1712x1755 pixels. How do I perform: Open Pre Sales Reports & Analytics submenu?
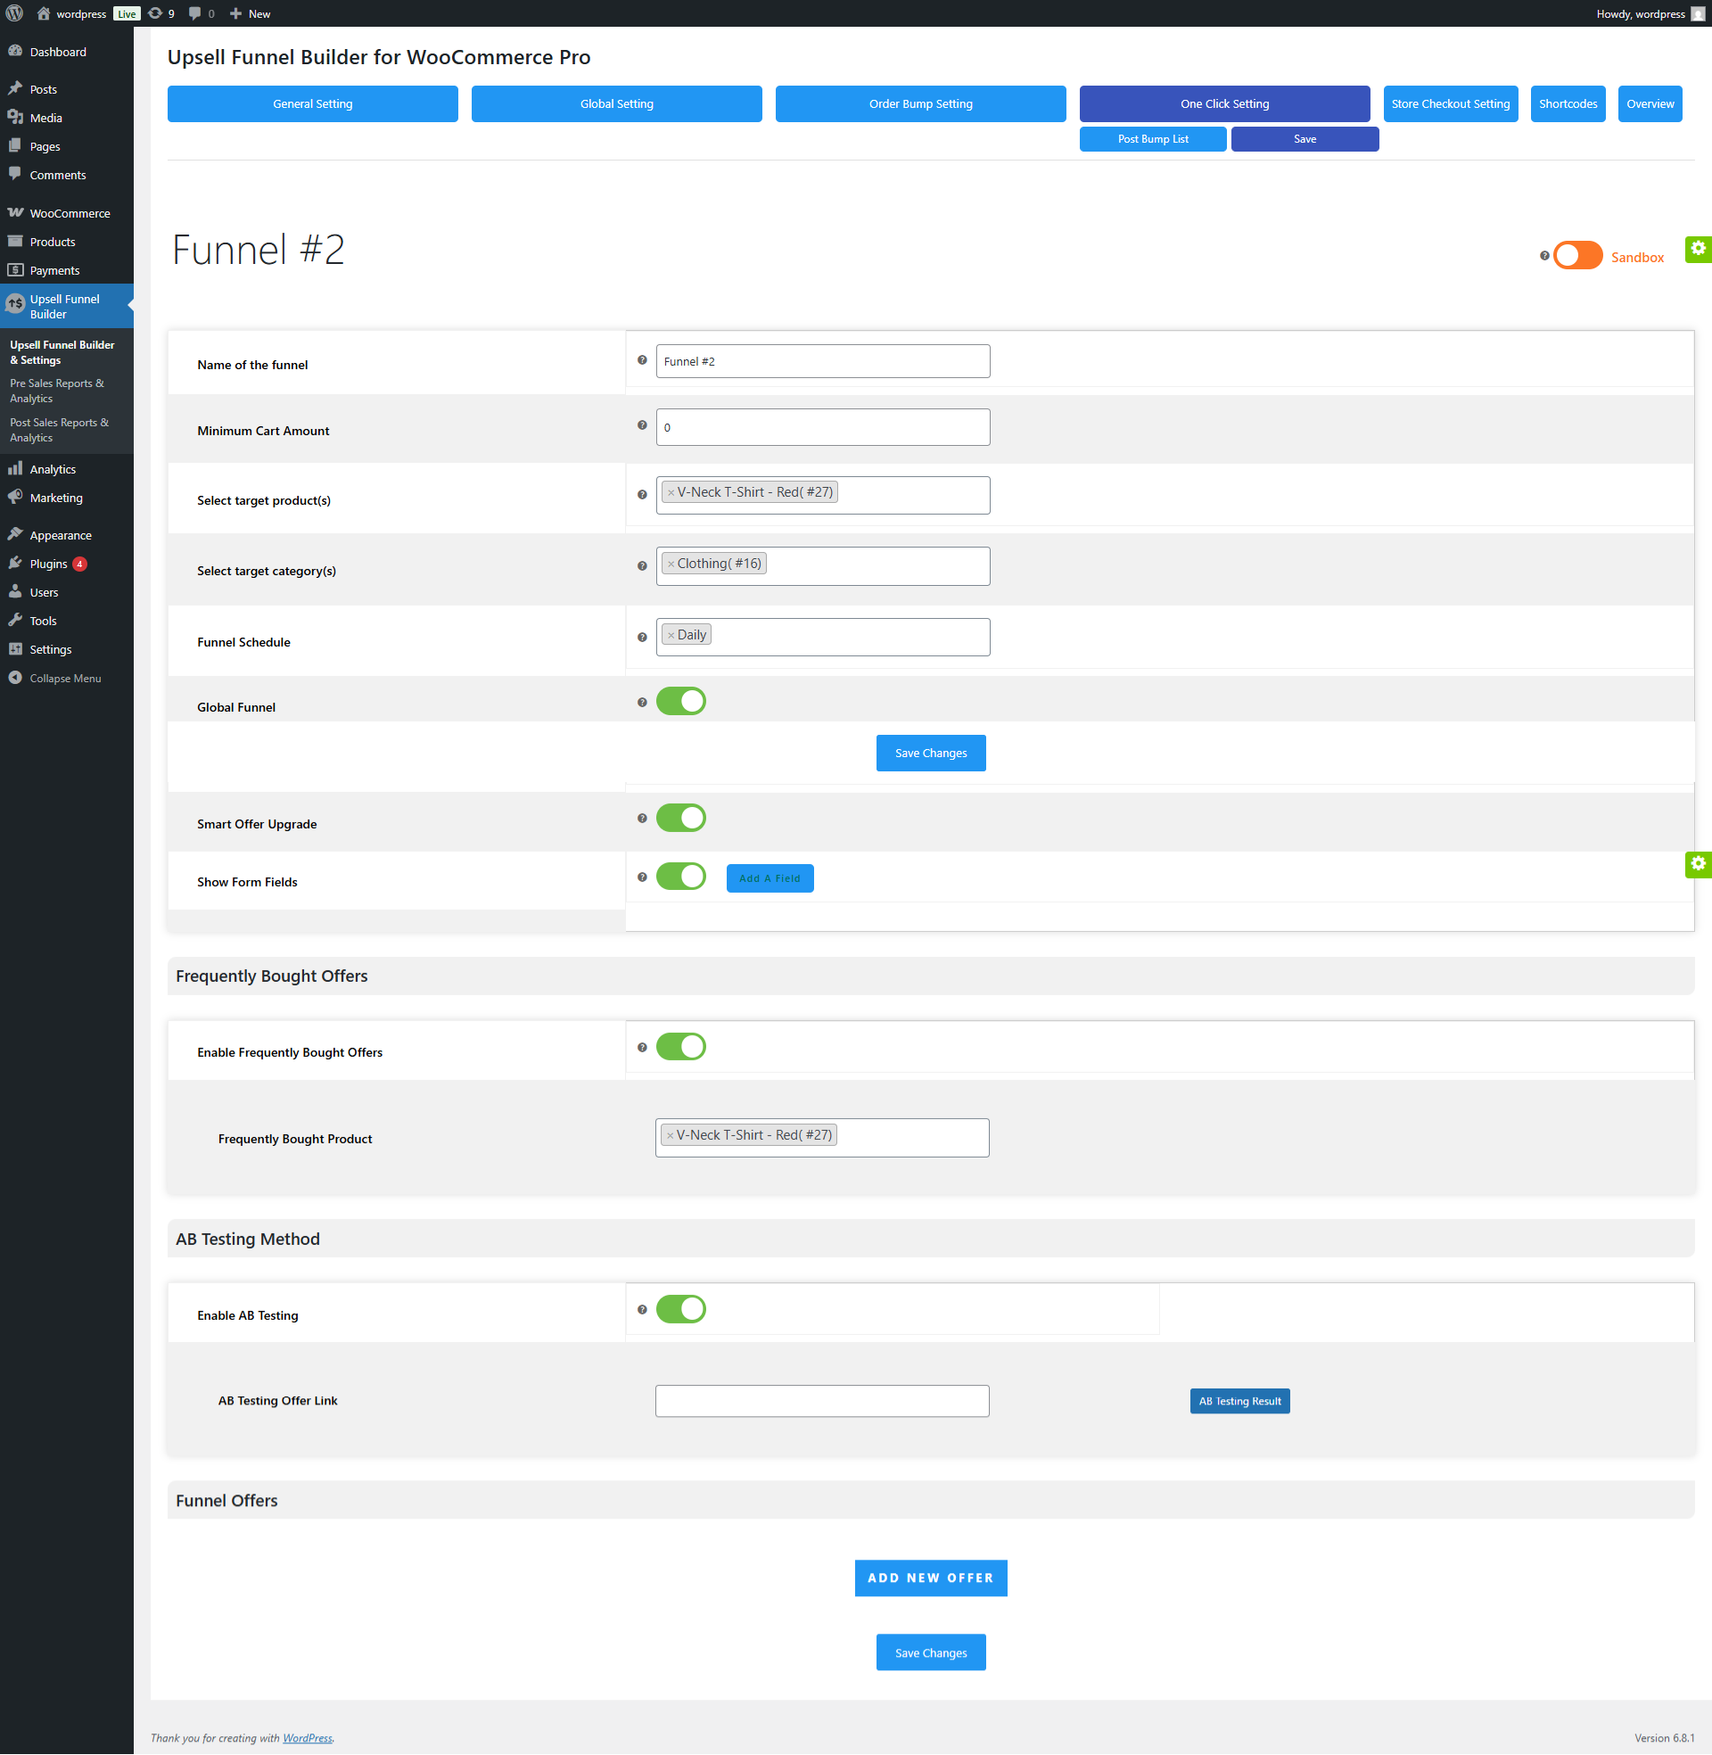[x=58, y=391]
